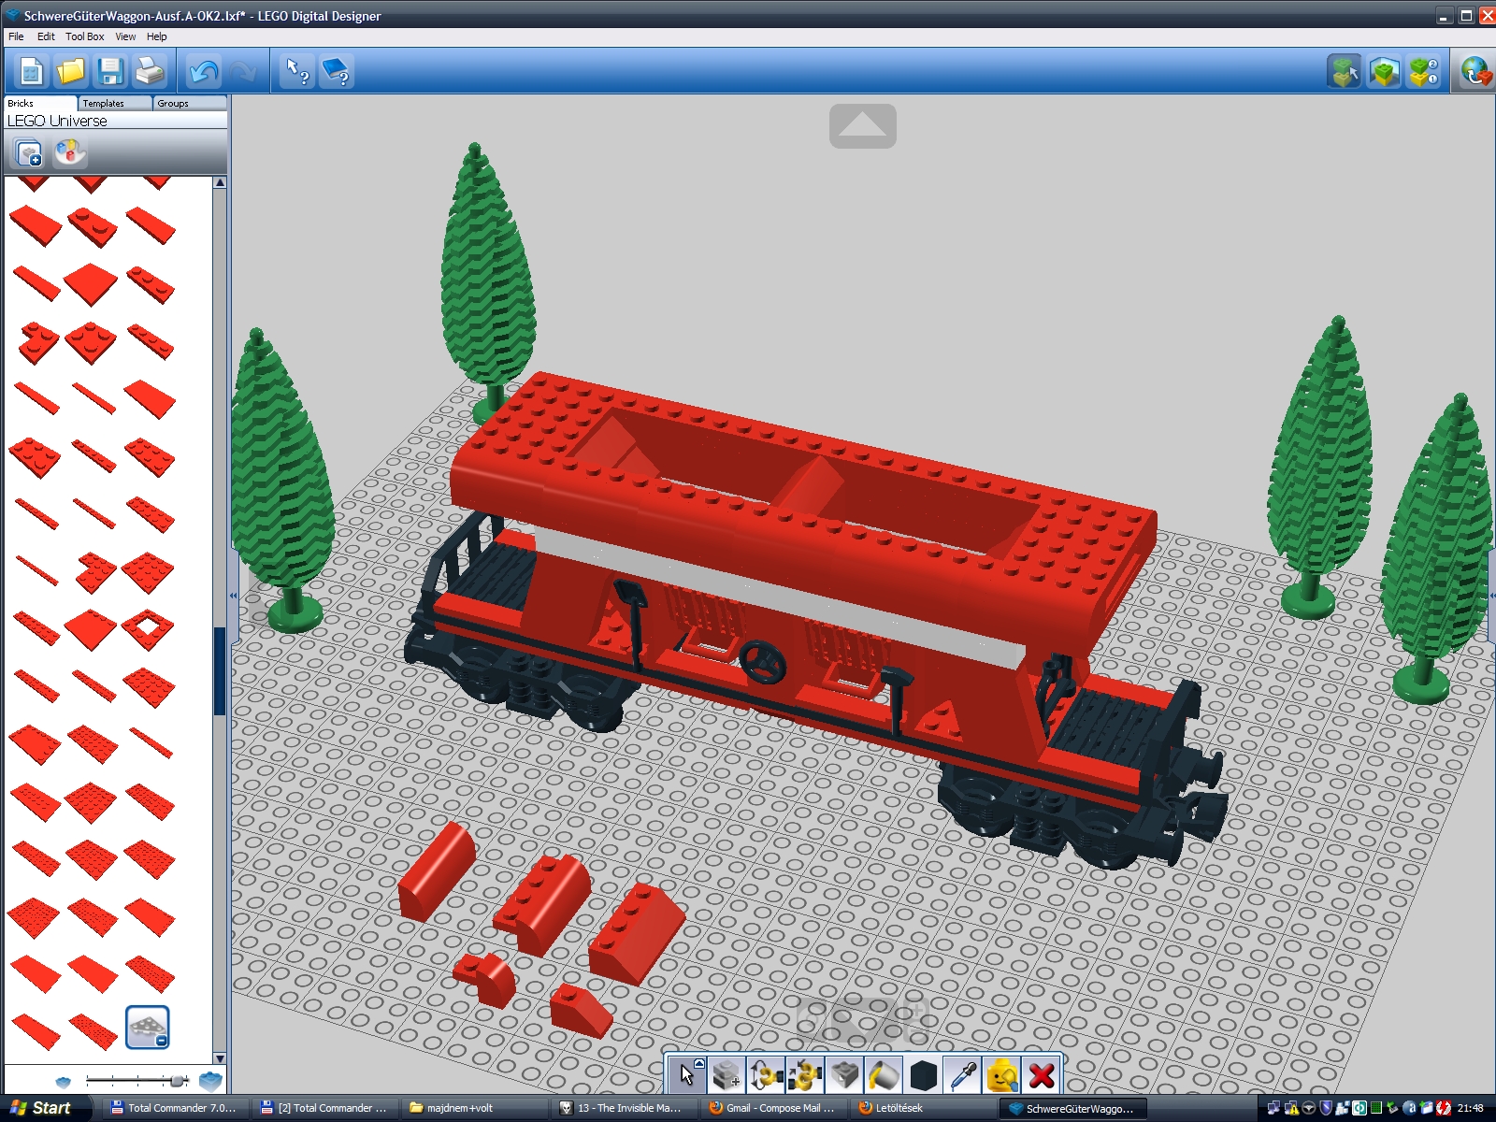This screenshot has height=1122, width=1496.
Task: Create a new model file
Action: (x=31, y=71)
